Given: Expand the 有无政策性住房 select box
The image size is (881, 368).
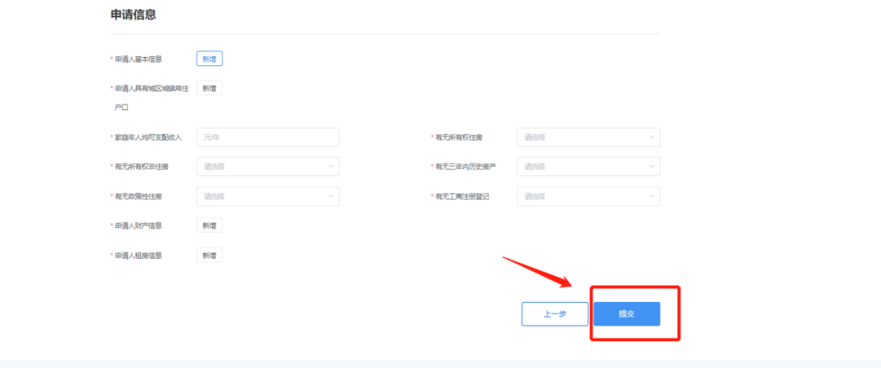Looking at the screenshot, I should 268,197.
